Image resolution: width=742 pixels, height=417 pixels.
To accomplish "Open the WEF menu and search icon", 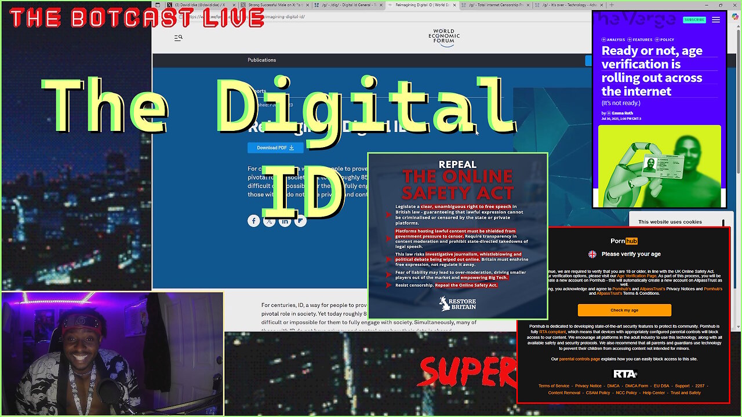I will pyautogui.click(x=179, y=38).
